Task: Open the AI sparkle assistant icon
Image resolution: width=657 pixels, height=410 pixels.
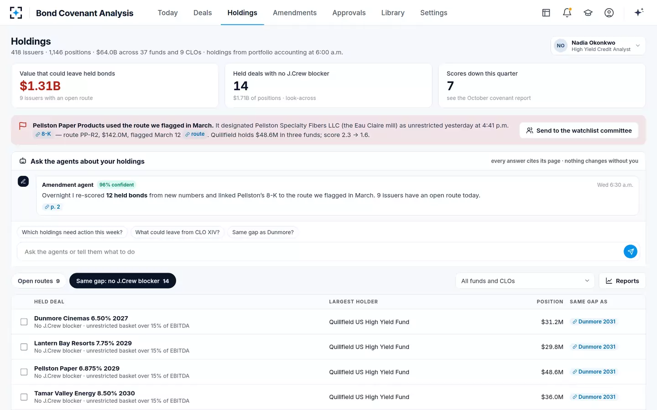Action: coord(639,12)
